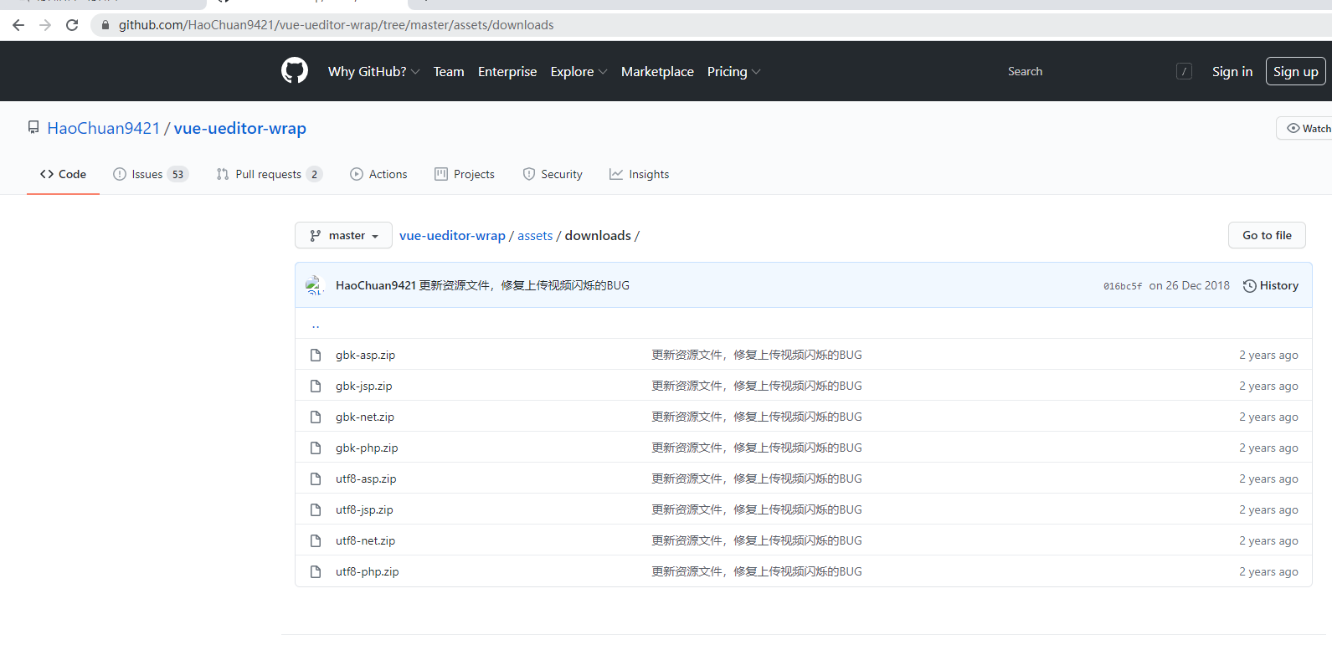This screenshot has width=1332, height=650.
Task: Click commit message in gbk-asp.zip row
Action: click(x=757, y=355)
